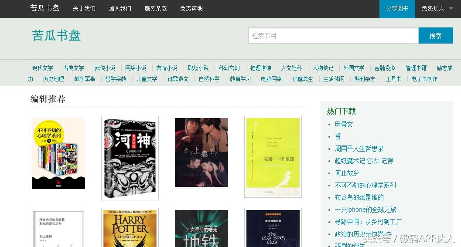This screenshot has height=247, width=461.
Task: Open the 服务条款 page
Action: pyautogui.click(x=156, y=9)
